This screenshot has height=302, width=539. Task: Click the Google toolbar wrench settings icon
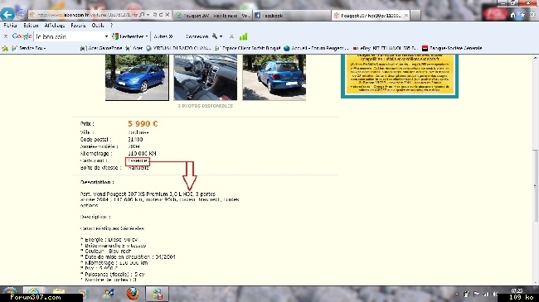click(215, 36)
